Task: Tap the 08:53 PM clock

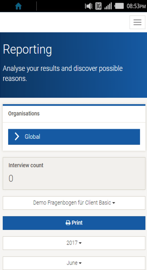Action: 136,6
